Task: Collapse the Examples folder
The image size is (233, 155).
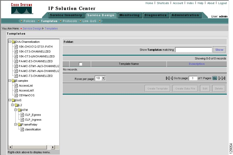Action: pos(10,81)
